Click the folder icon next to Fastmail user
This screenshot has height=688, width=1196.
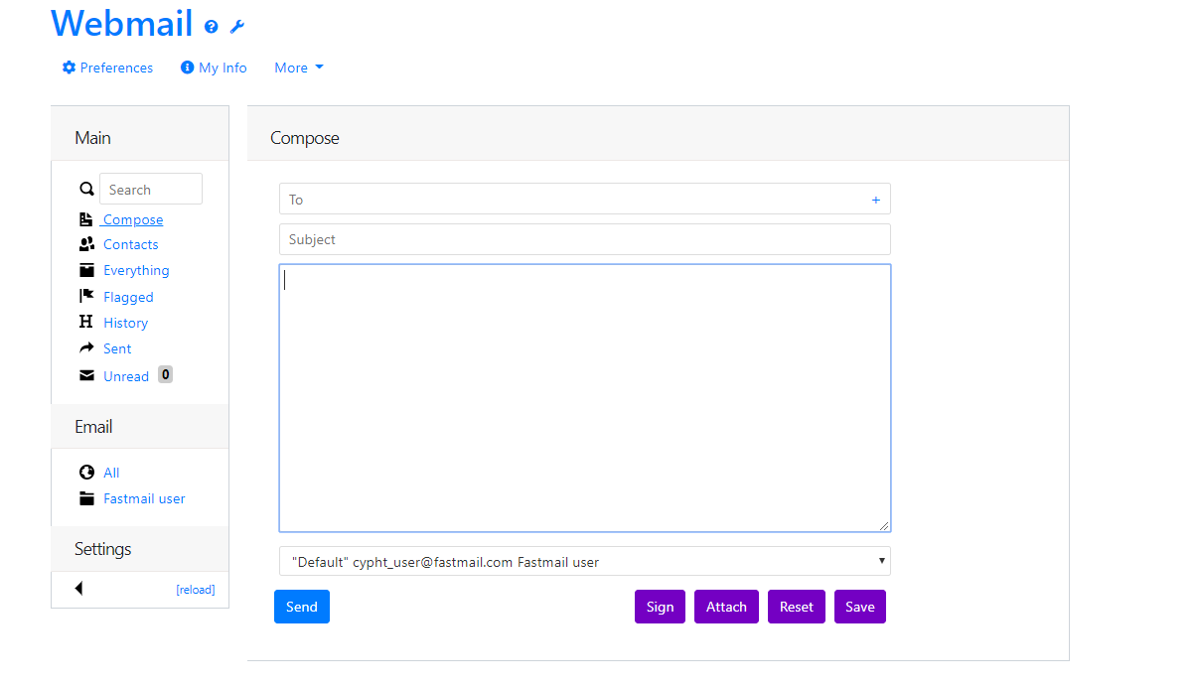pos(86,498)
